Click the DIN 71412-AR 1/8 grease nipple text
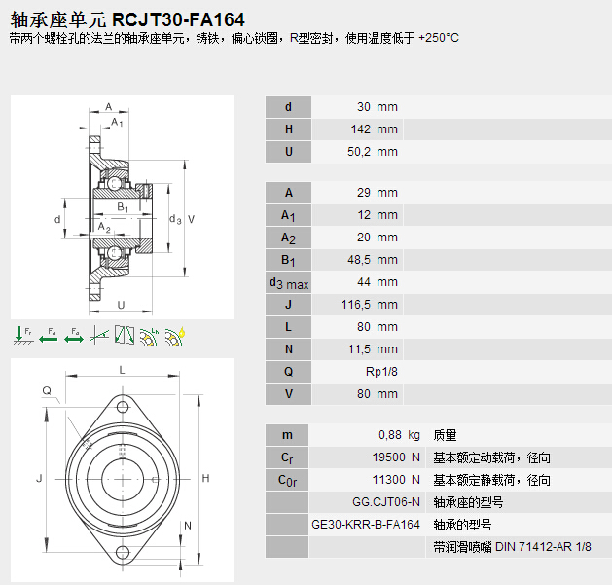Viewport: 612px width, 585px height. (x=511, y=547)
